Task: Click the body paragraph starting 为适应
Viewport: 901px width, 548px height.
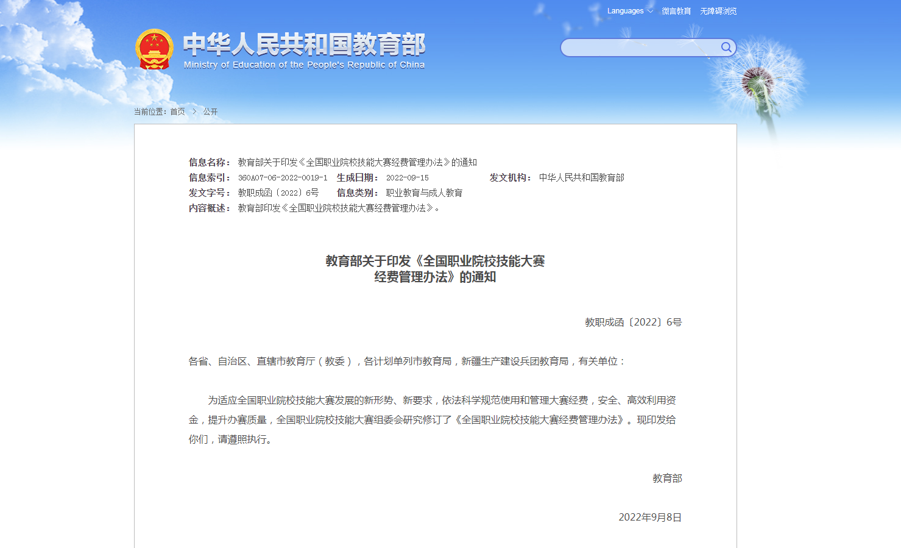Action: pyautogui.click(x=433, y=419)
